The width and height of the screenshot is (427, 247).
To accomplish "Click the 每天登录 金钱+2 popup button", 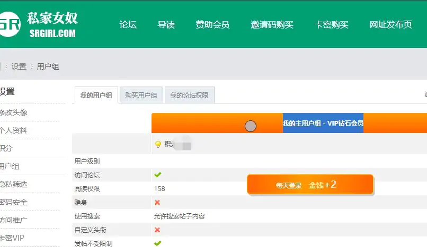I will click(310, 185).
